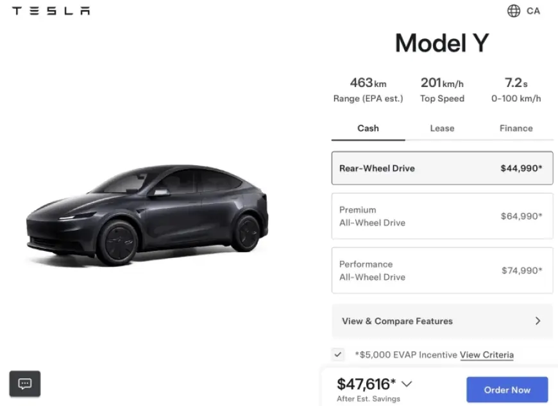Select the Performance All-Wheel Drive trim
Image resolution: width=558 pixels, height=406 pixels.
pos(441,270)
